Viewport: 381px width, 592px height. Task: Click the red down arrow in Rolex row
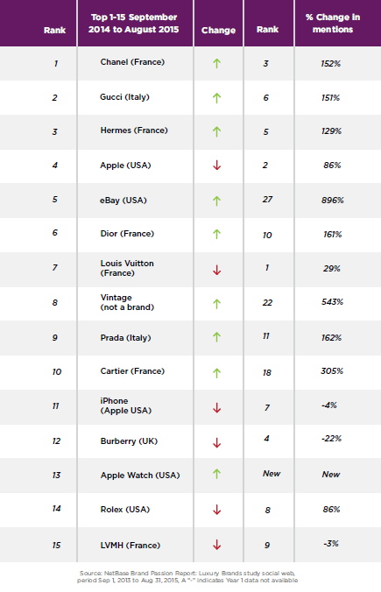216,510
